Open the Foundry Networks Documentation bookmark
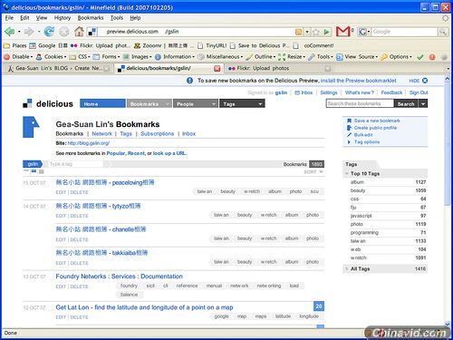The image size is (453, 340). 119,277
